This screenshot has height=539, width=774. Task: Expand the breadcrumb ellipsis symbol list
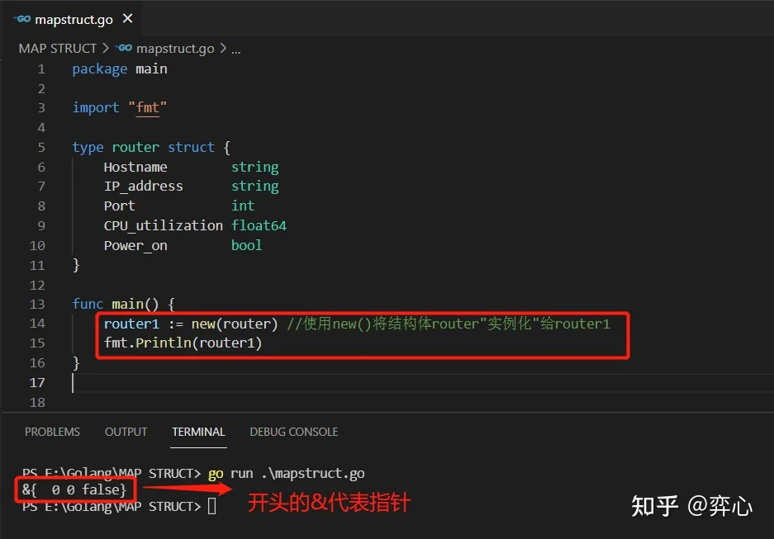pos(236,50)
